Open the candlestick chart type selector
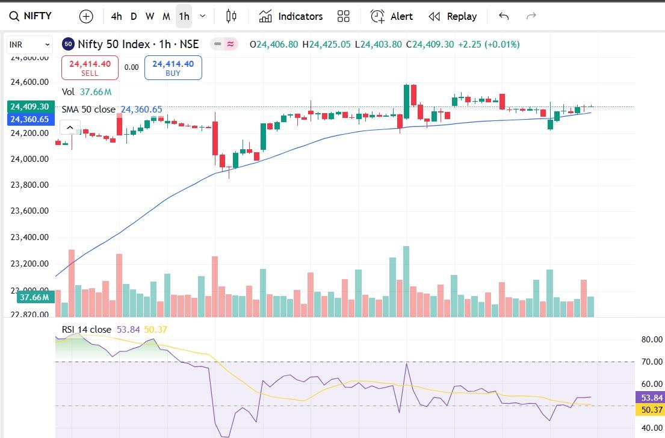The width and height of the screenshot is (665, 438). 231,16
